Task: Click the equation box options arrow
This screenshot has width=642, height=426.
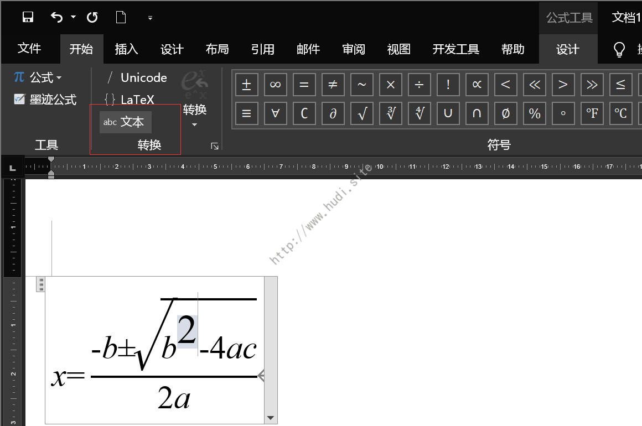Action: (x=271, y=418)
